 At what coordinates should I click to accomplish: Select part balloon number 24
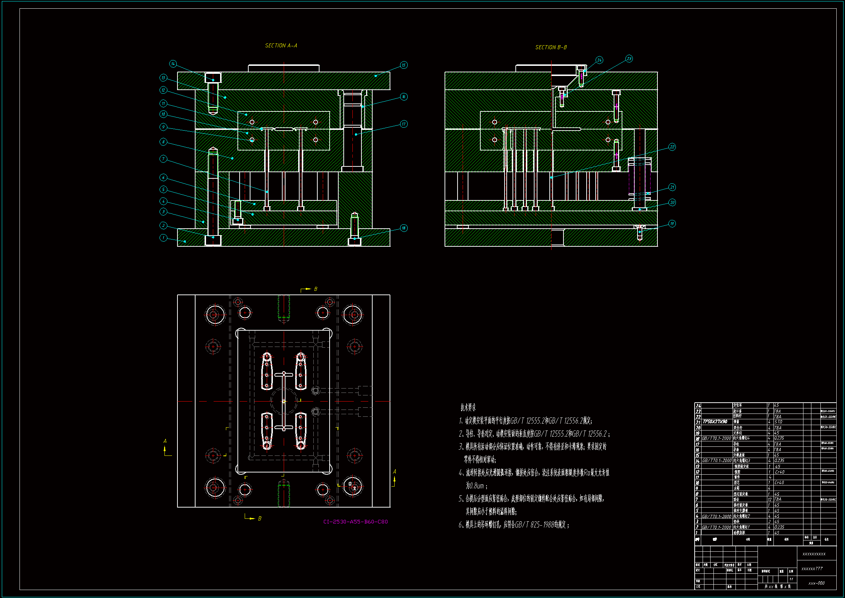(x=599, y=60)
